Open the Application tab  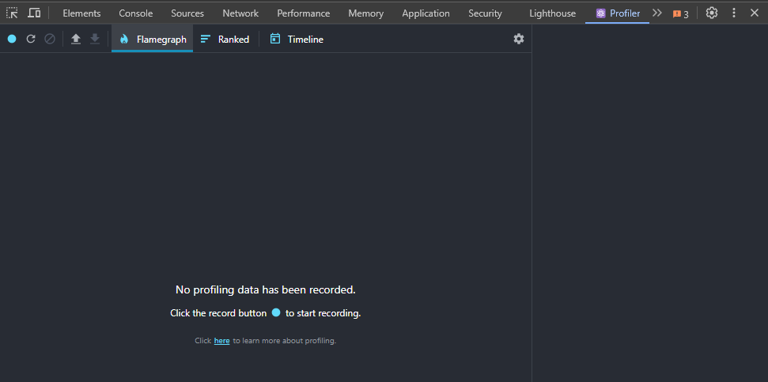pos(426,13)
